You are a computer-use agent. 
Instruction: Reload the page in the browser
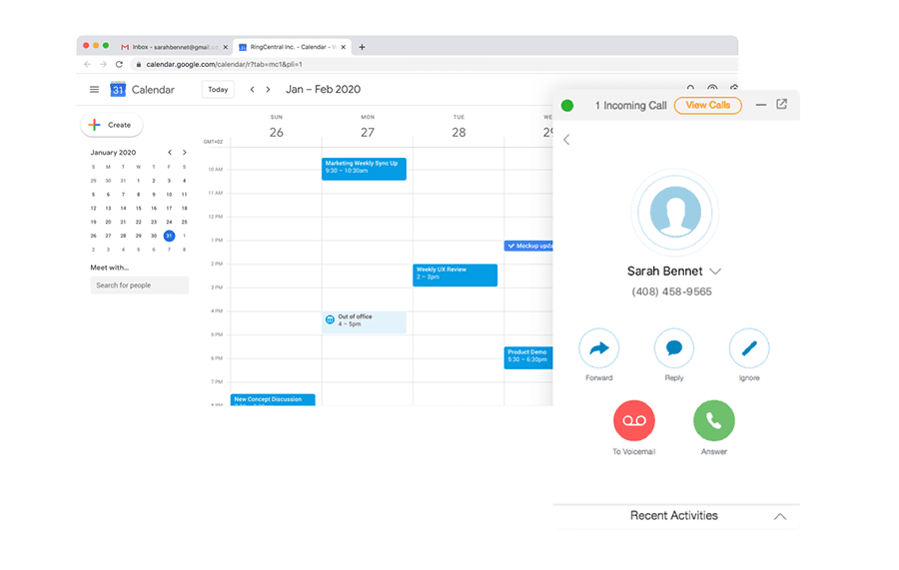click(120, 64)
